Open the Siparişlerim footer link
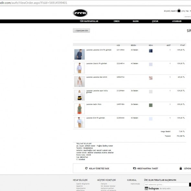 tap(81, 188)
